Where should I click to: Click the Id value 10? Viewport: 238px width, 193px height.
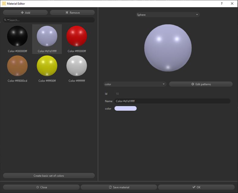click(x=117, y=94)
